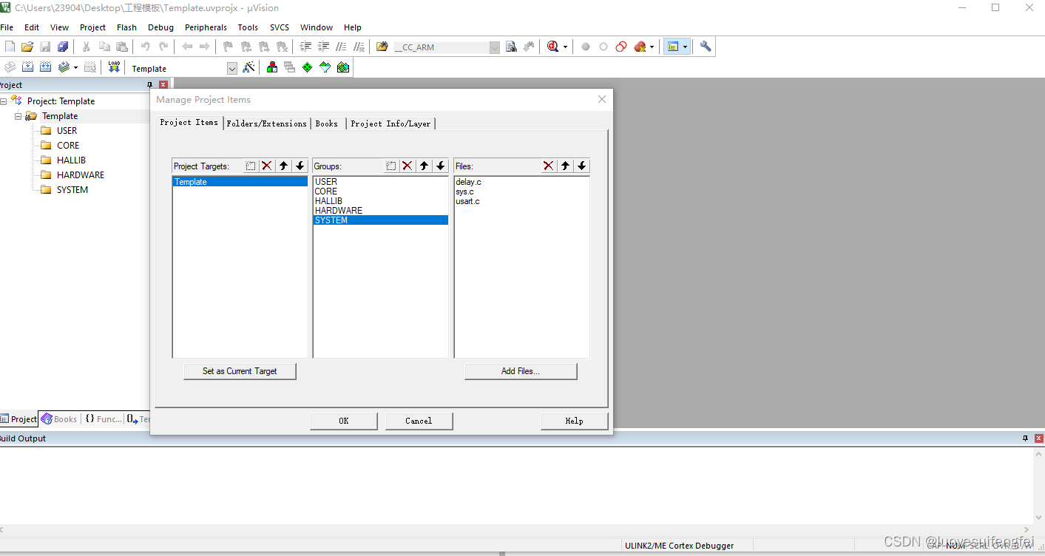Click the Add Files... button
1045x556 pixels.
[x=521, y=371]
